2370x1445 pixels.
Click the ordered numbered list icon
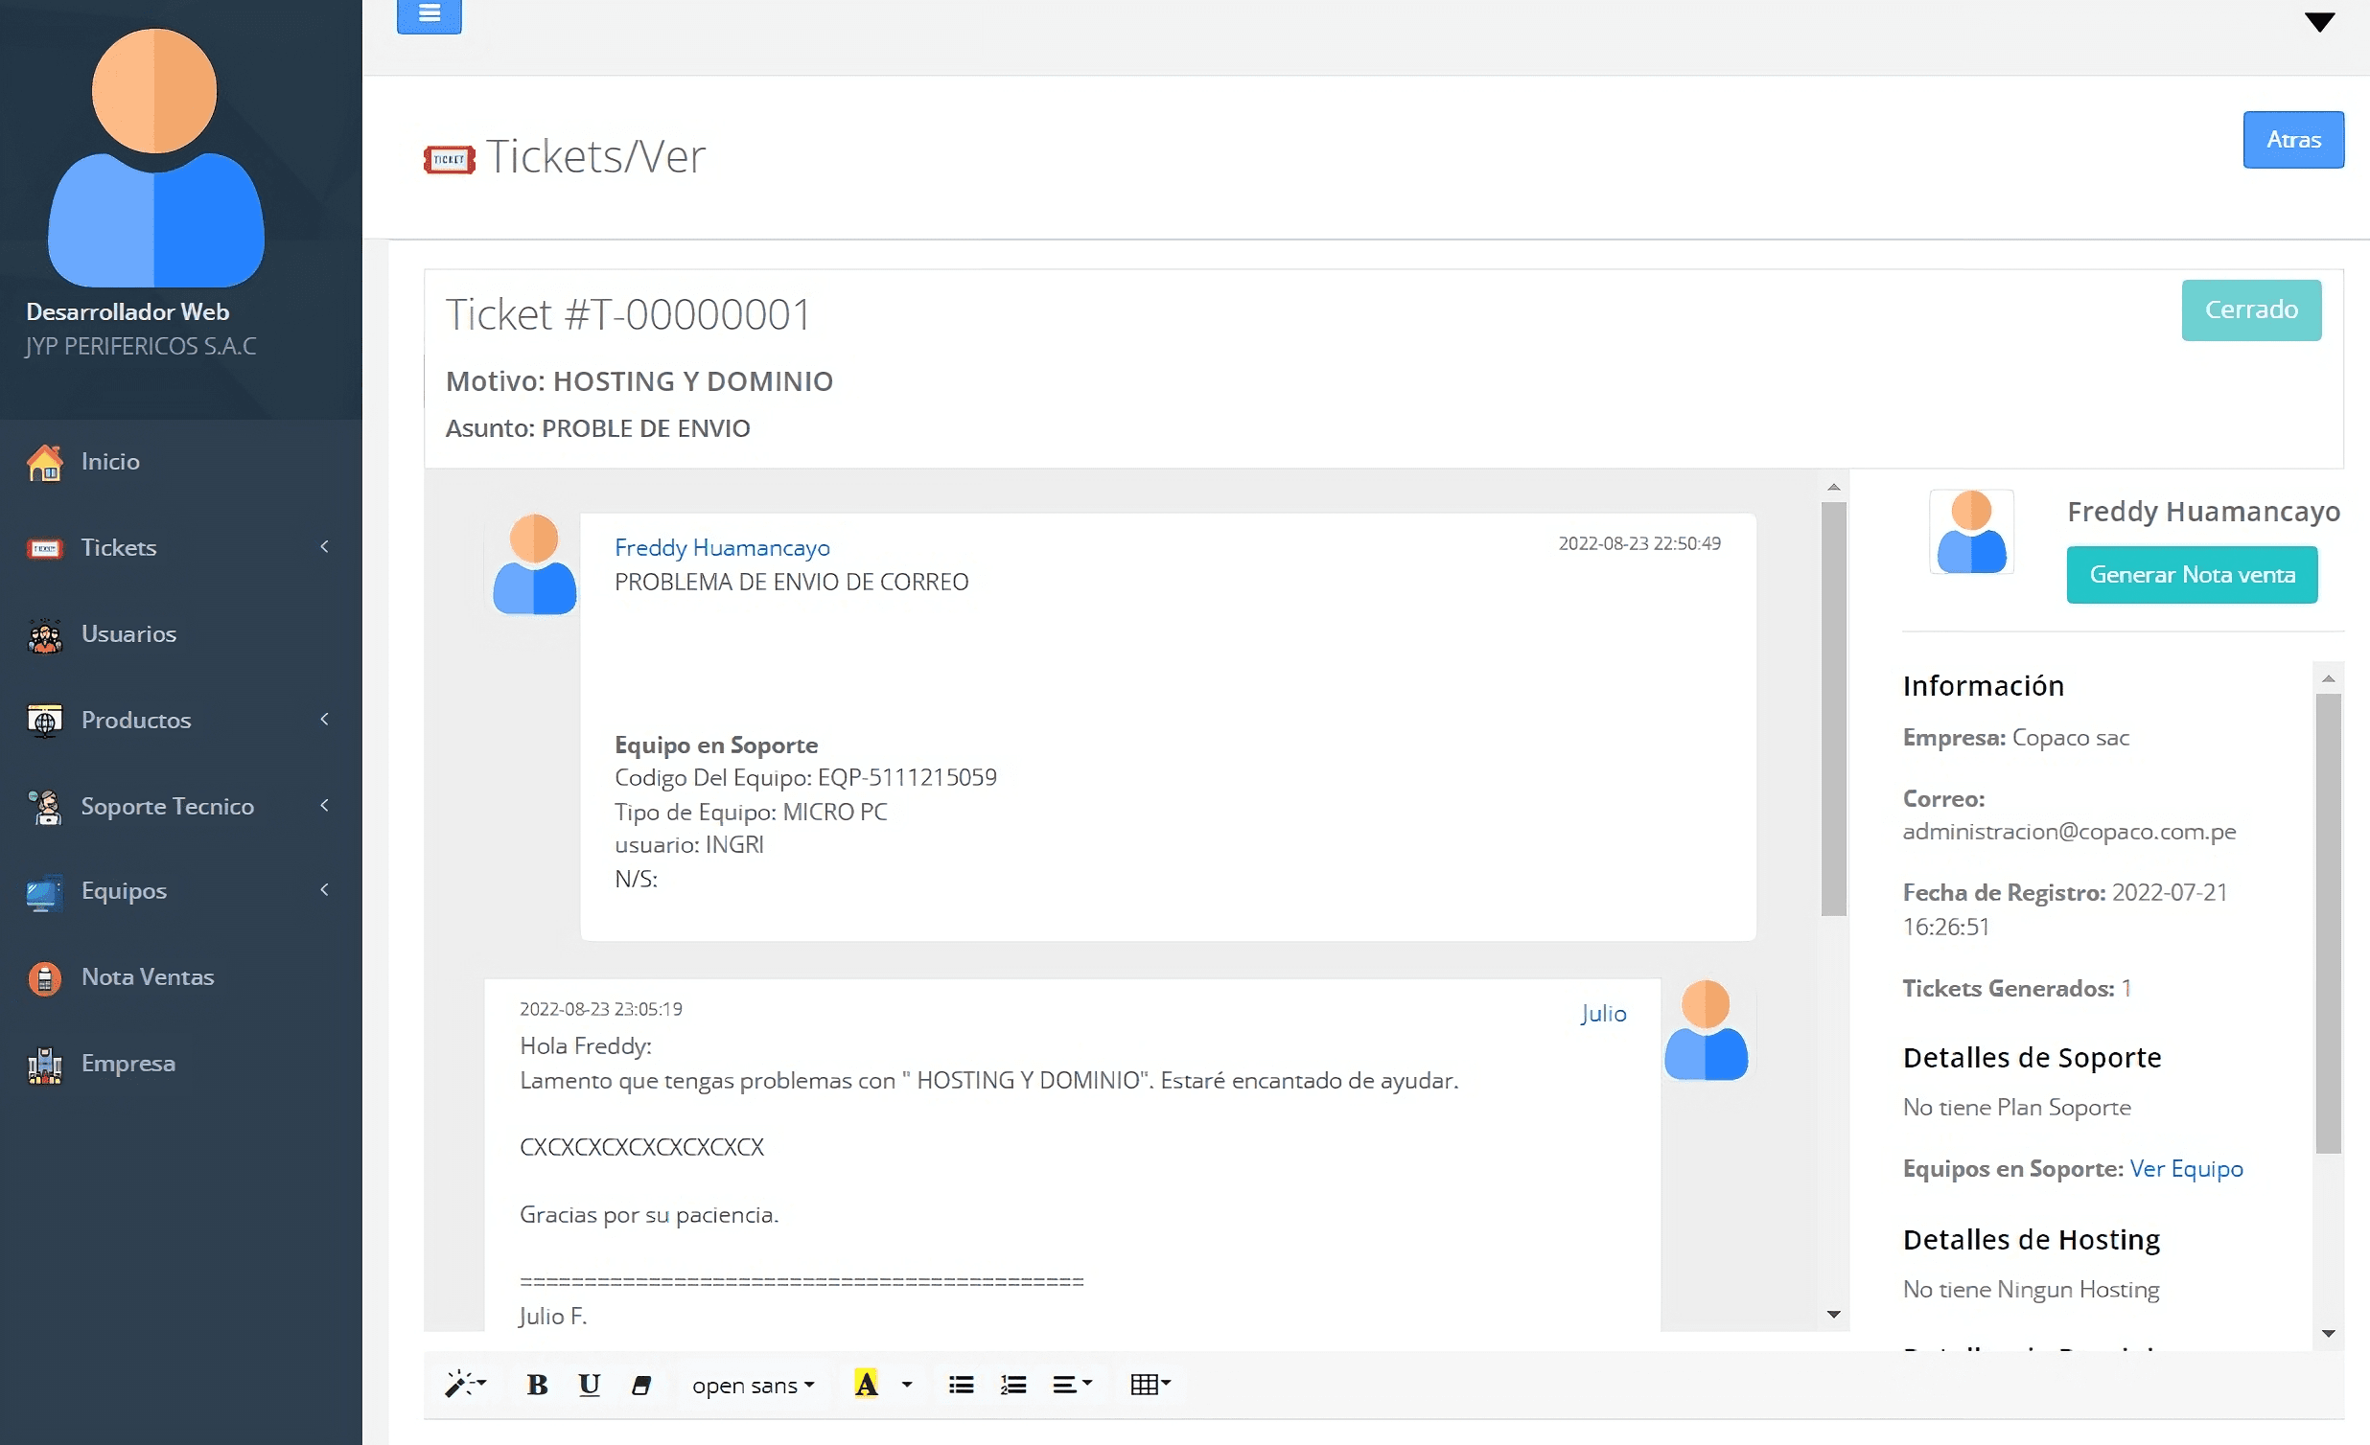(1012, 1385)
